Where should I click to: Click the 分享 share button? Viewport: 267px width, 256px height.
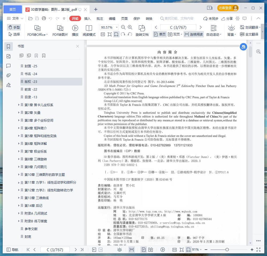click(x=227, y=18)
